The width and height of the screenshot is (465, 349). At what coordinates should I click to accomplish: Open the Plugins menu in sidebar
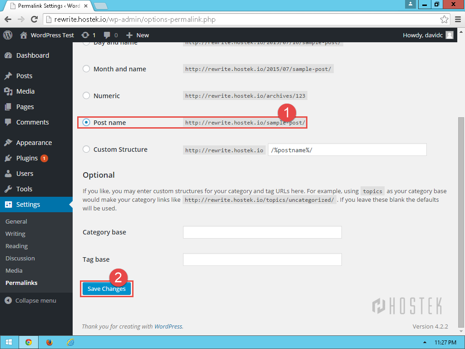click(x=27, y=158)
